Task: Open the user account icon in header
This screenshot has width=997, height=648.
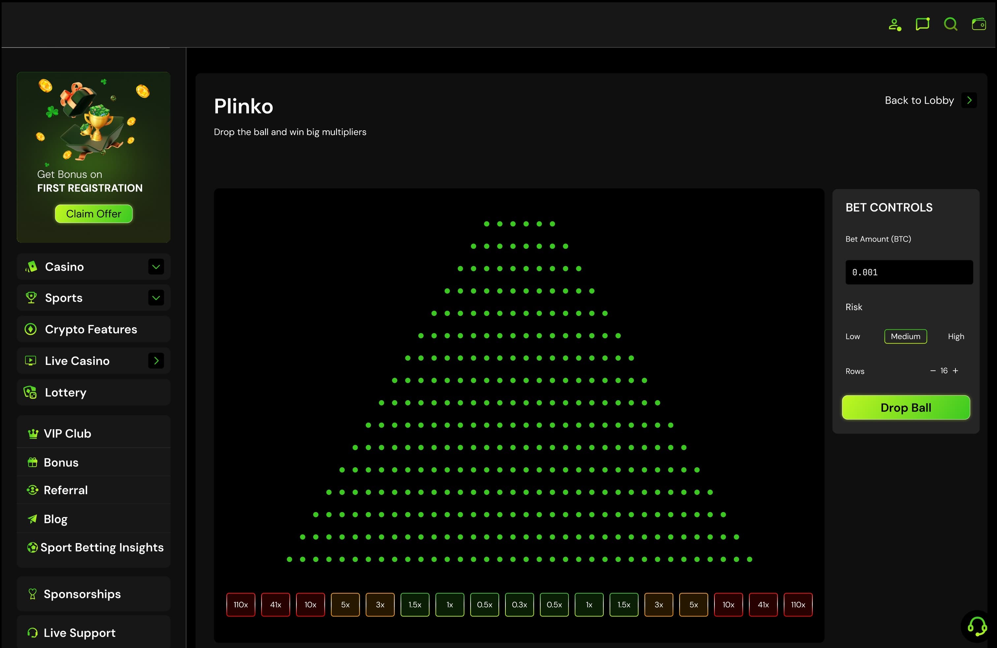Action: (895, 25)
